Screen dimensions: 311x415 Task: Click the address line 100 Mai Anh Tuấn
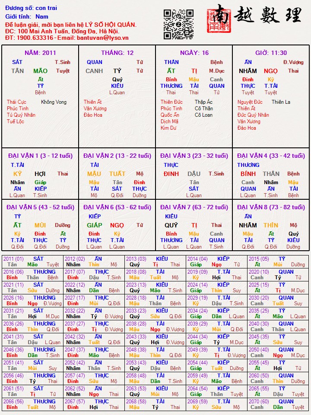point(62,31)
